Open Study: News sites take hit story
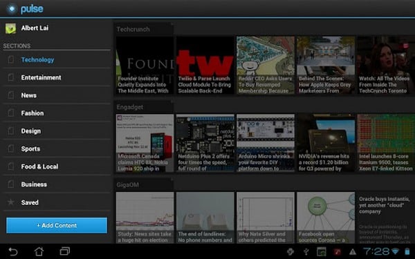 [145, 218]
